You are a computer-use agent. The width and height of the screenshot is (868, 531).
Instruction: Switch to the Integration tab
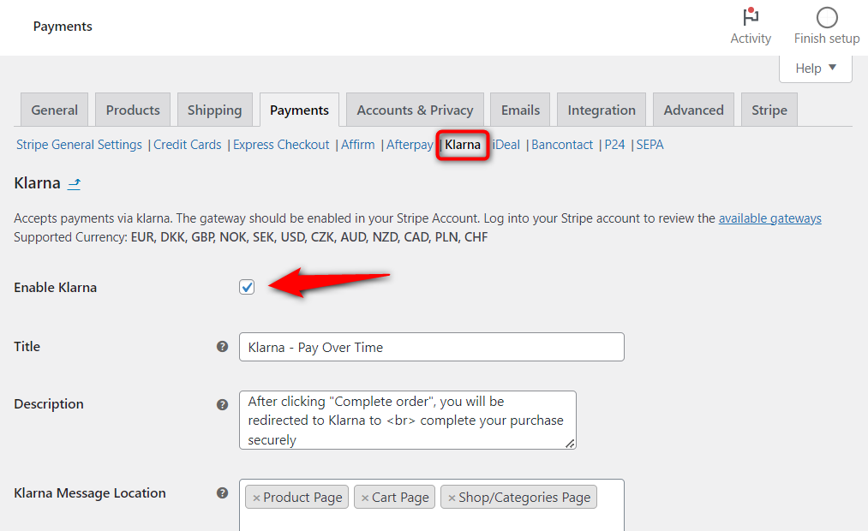tap(602, 110)
